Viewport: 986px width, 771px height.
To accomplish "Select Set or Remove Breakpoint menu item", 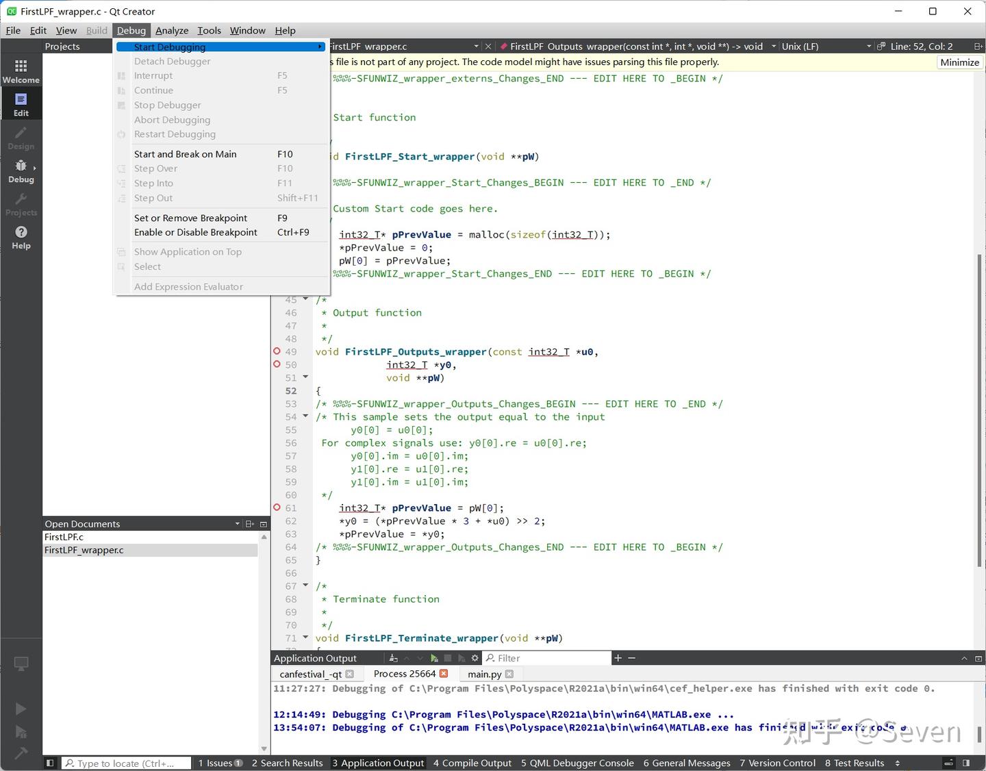I will tap(190, 218).
